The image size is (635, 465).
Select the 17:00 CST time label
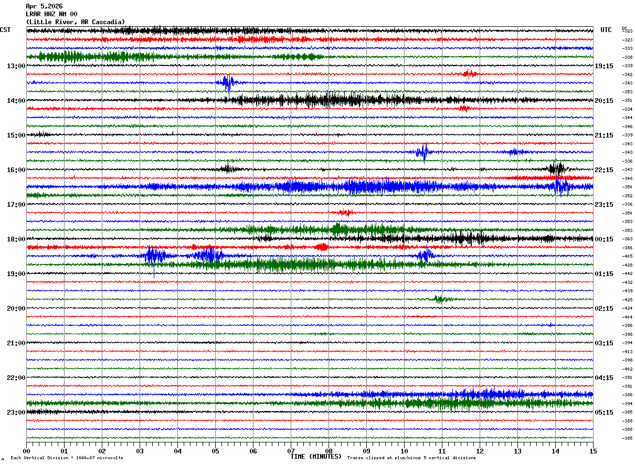[x=16, y=204]
